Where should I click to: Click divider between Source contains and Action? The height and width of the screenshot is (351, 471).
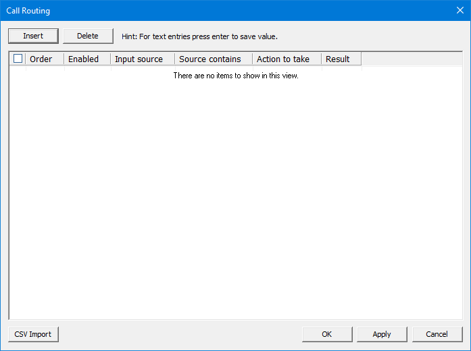(x=252, y=59)
